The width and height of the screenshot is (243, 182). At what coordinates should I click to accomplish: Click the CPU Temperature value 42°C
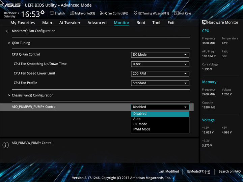coord(225,43)
